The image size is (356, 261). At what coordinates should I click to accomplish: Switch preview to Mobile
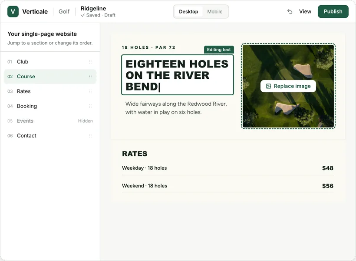tap(215, 12)
